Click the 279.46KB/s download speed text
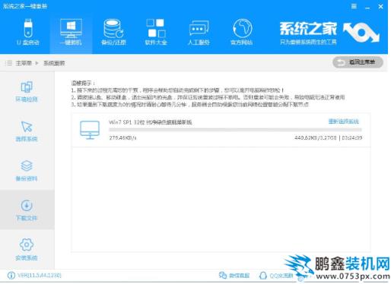391x284 pixels. 122,138
